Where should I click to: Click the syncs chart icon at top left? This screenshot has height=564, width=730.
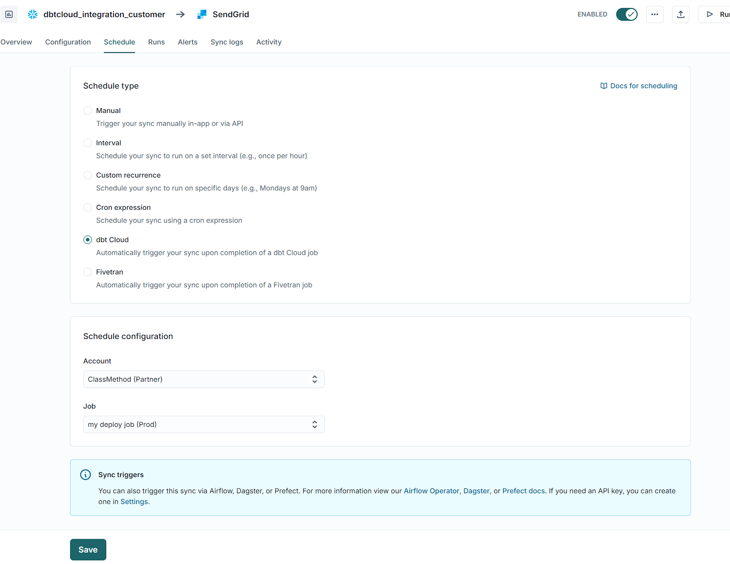9,14
